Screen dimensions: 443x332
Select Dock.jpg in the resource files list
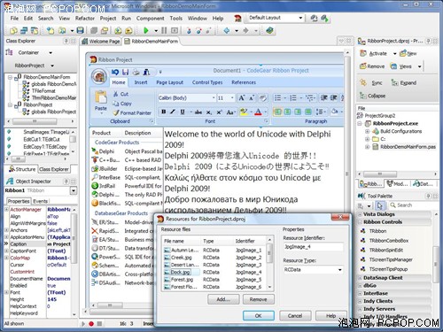(181, 272)
